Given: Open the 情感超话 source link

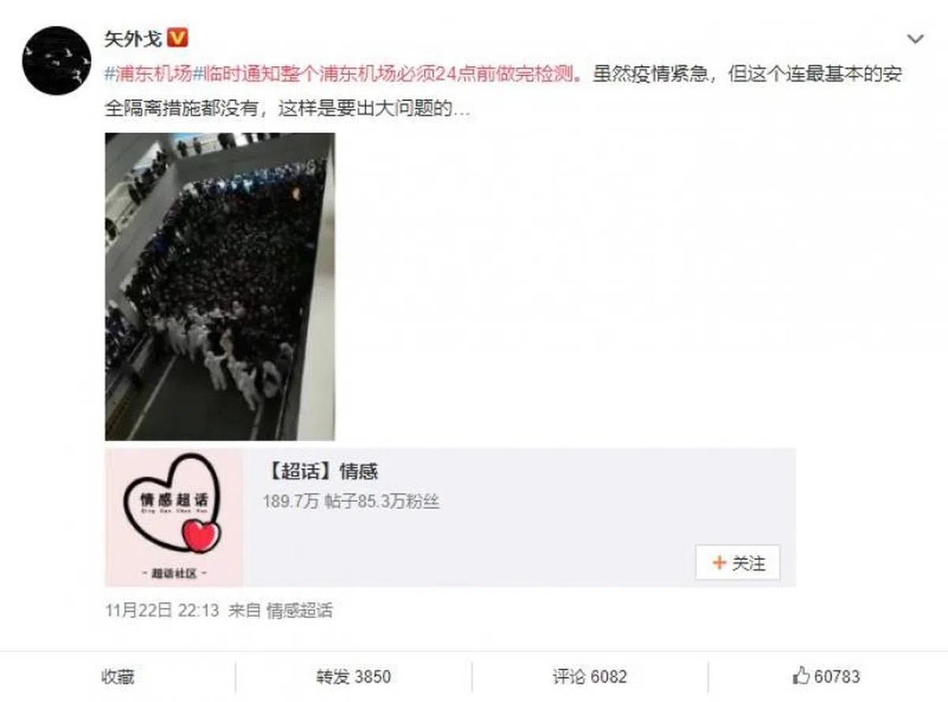Looking at the screenshot, I should point(299,610).
